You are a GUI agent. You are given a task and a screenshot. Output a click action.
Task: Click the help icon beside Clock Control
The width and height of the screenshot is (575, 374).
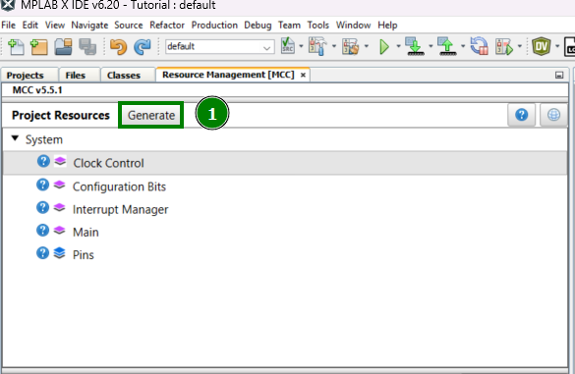click(43, 161)
